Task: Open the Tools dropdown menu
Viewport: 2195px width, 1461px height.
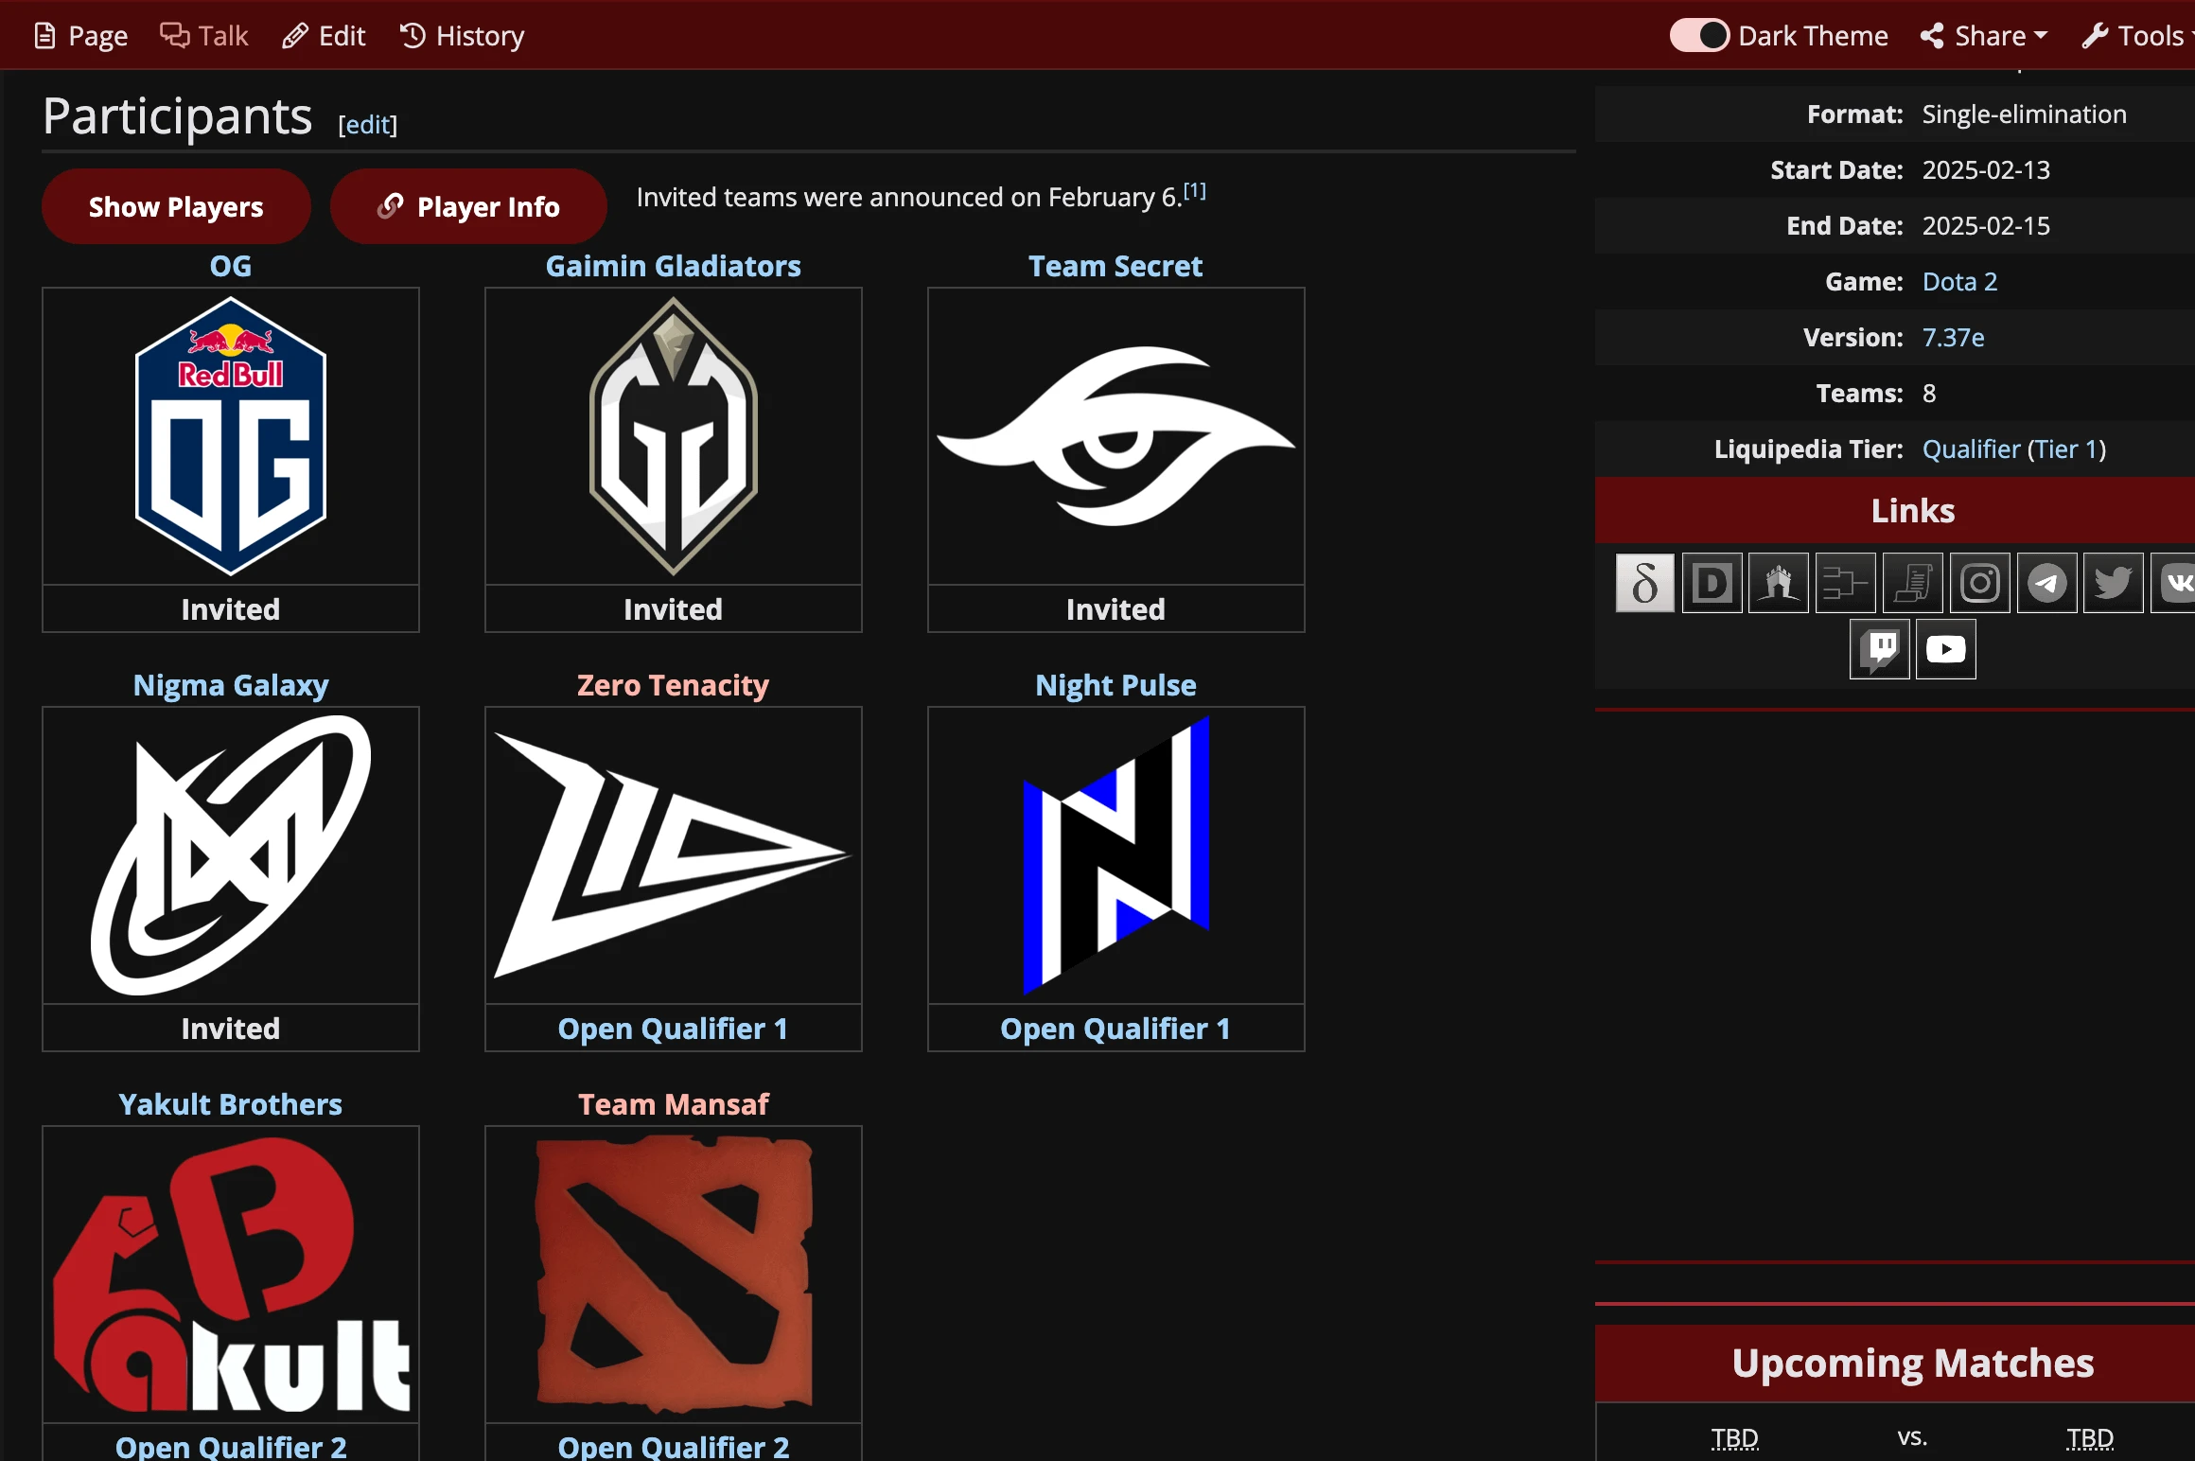Action: 2136,36
